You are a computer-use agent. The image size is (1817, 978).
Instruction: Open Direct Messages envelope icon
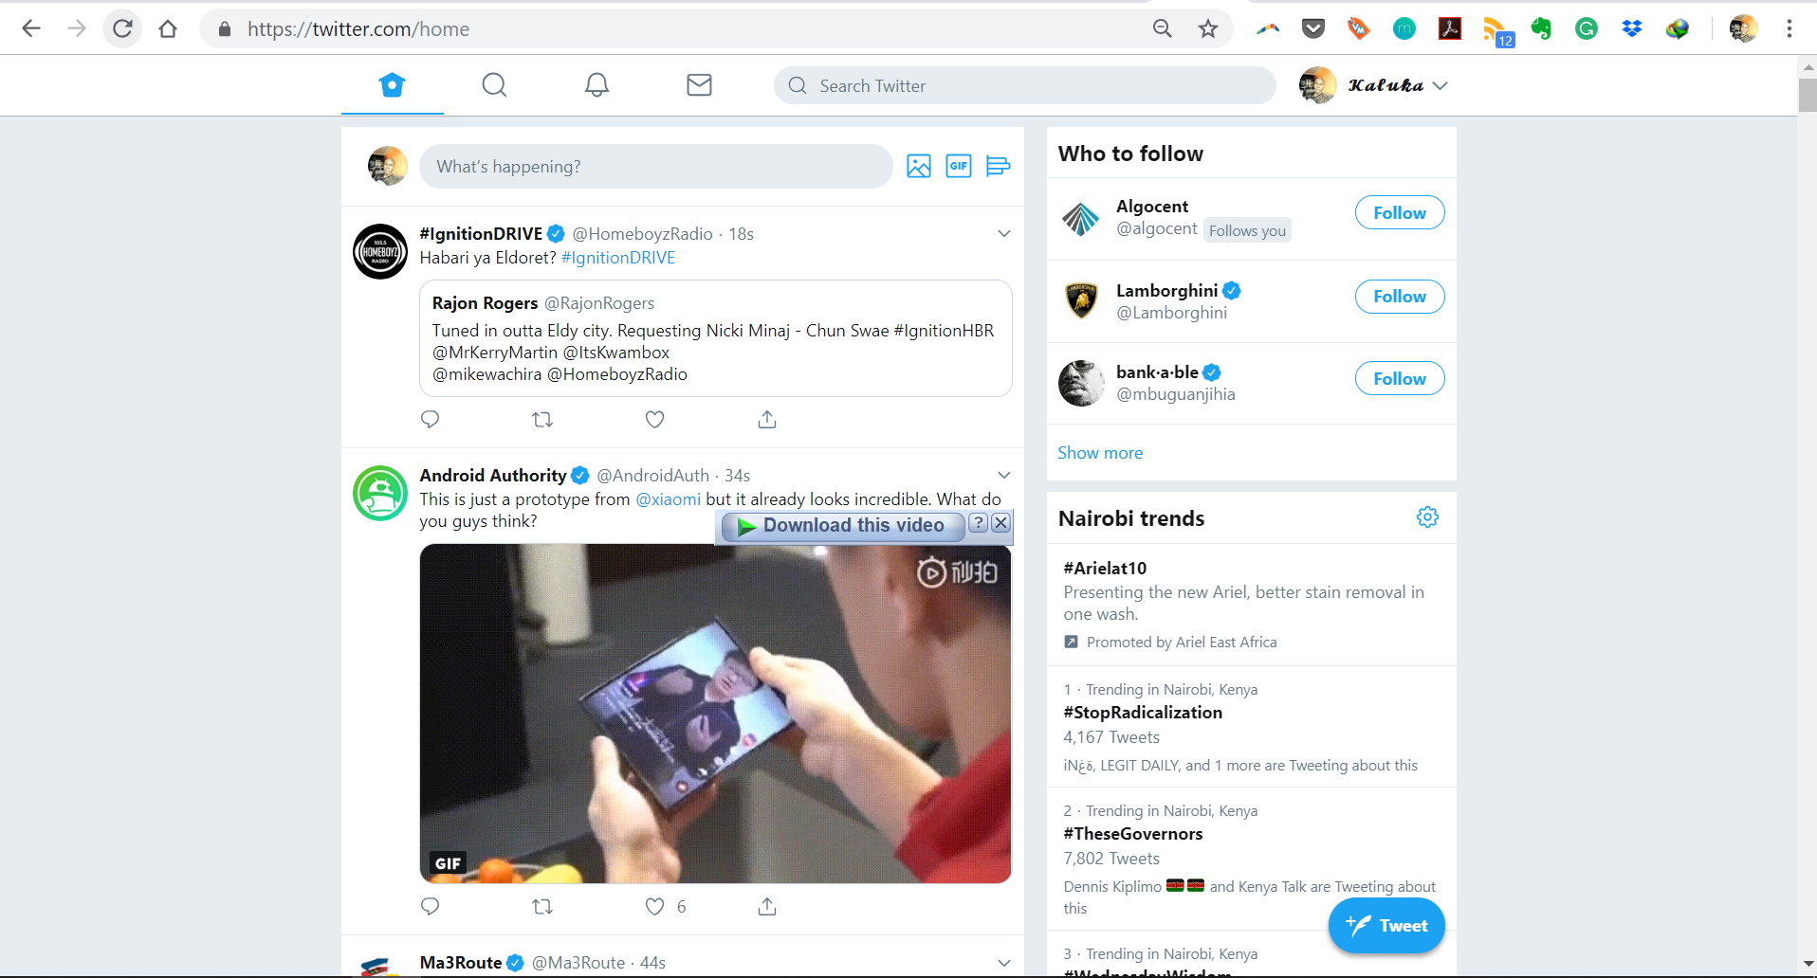[699, 84]
